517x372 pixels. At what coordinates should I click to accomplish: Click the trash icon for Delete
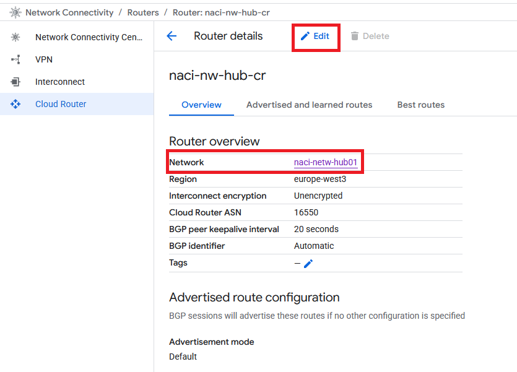tap(355, 37)
